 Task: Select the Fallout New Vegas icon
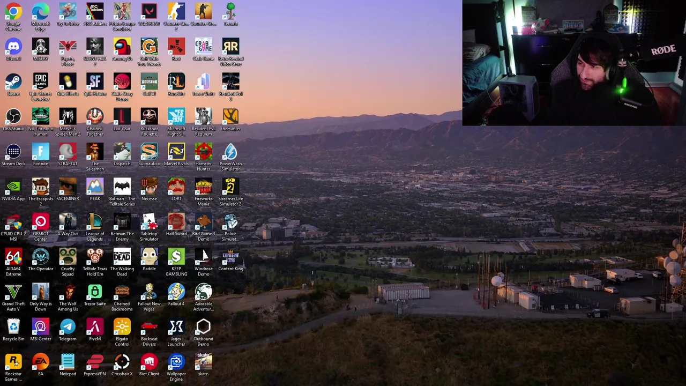click(149, 292)
